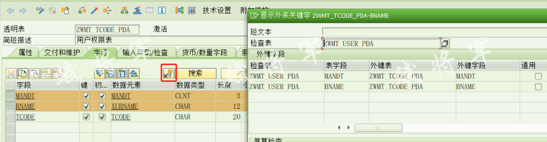Toggle the navigation window icon
Screen dimensions: 547x142
(x=149, y=10)
